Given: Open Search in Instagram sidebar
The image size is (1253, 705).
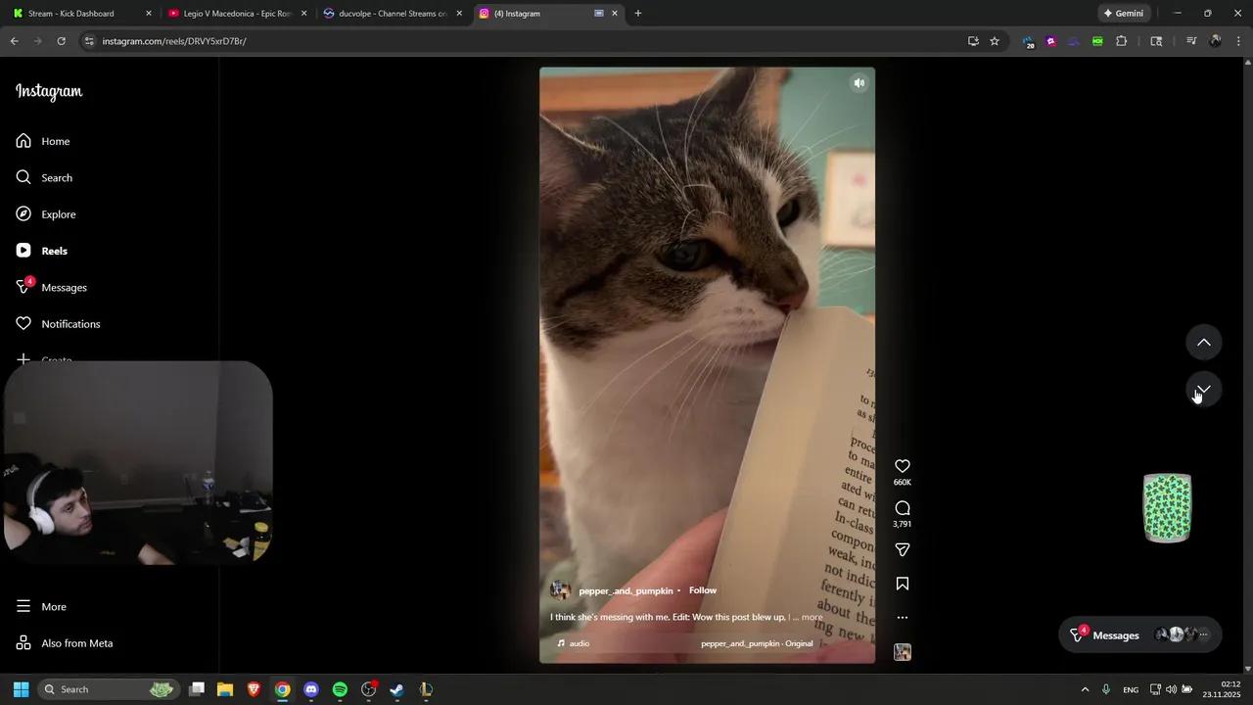Looking at the screenshot, I should tap(44, 177).
